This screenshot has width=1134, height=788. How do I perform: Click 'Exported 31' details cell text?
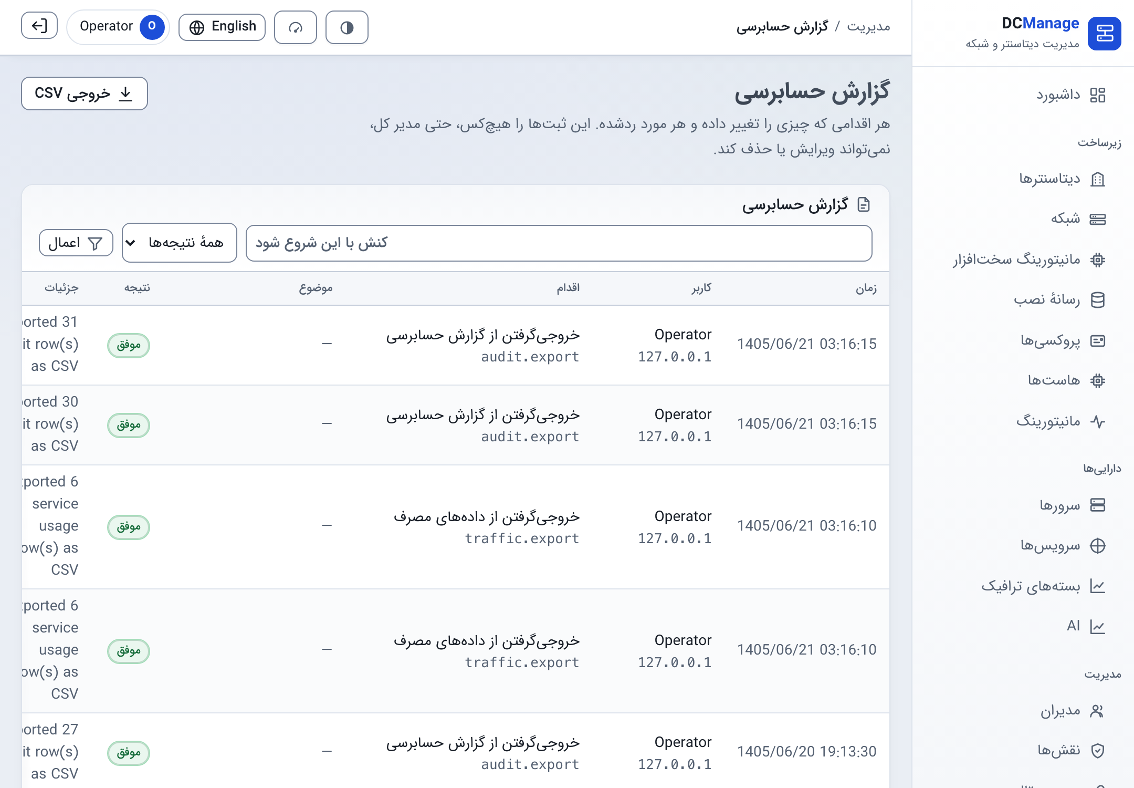pos(50,344)
